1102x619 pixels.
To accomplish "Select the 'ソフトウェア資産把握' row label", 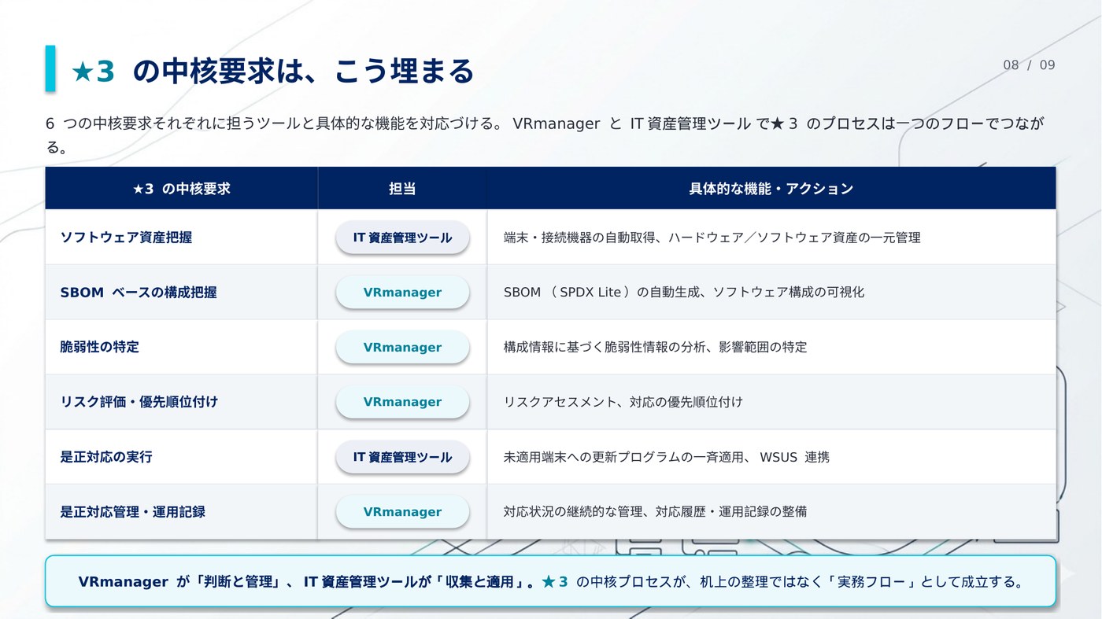I will pos(126,237).
